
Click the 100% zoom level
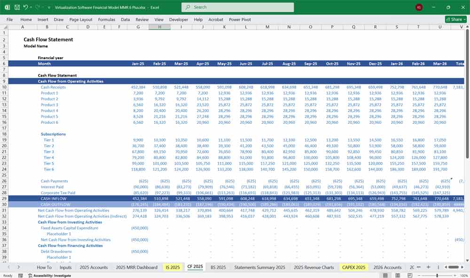[x=464, y=275]
